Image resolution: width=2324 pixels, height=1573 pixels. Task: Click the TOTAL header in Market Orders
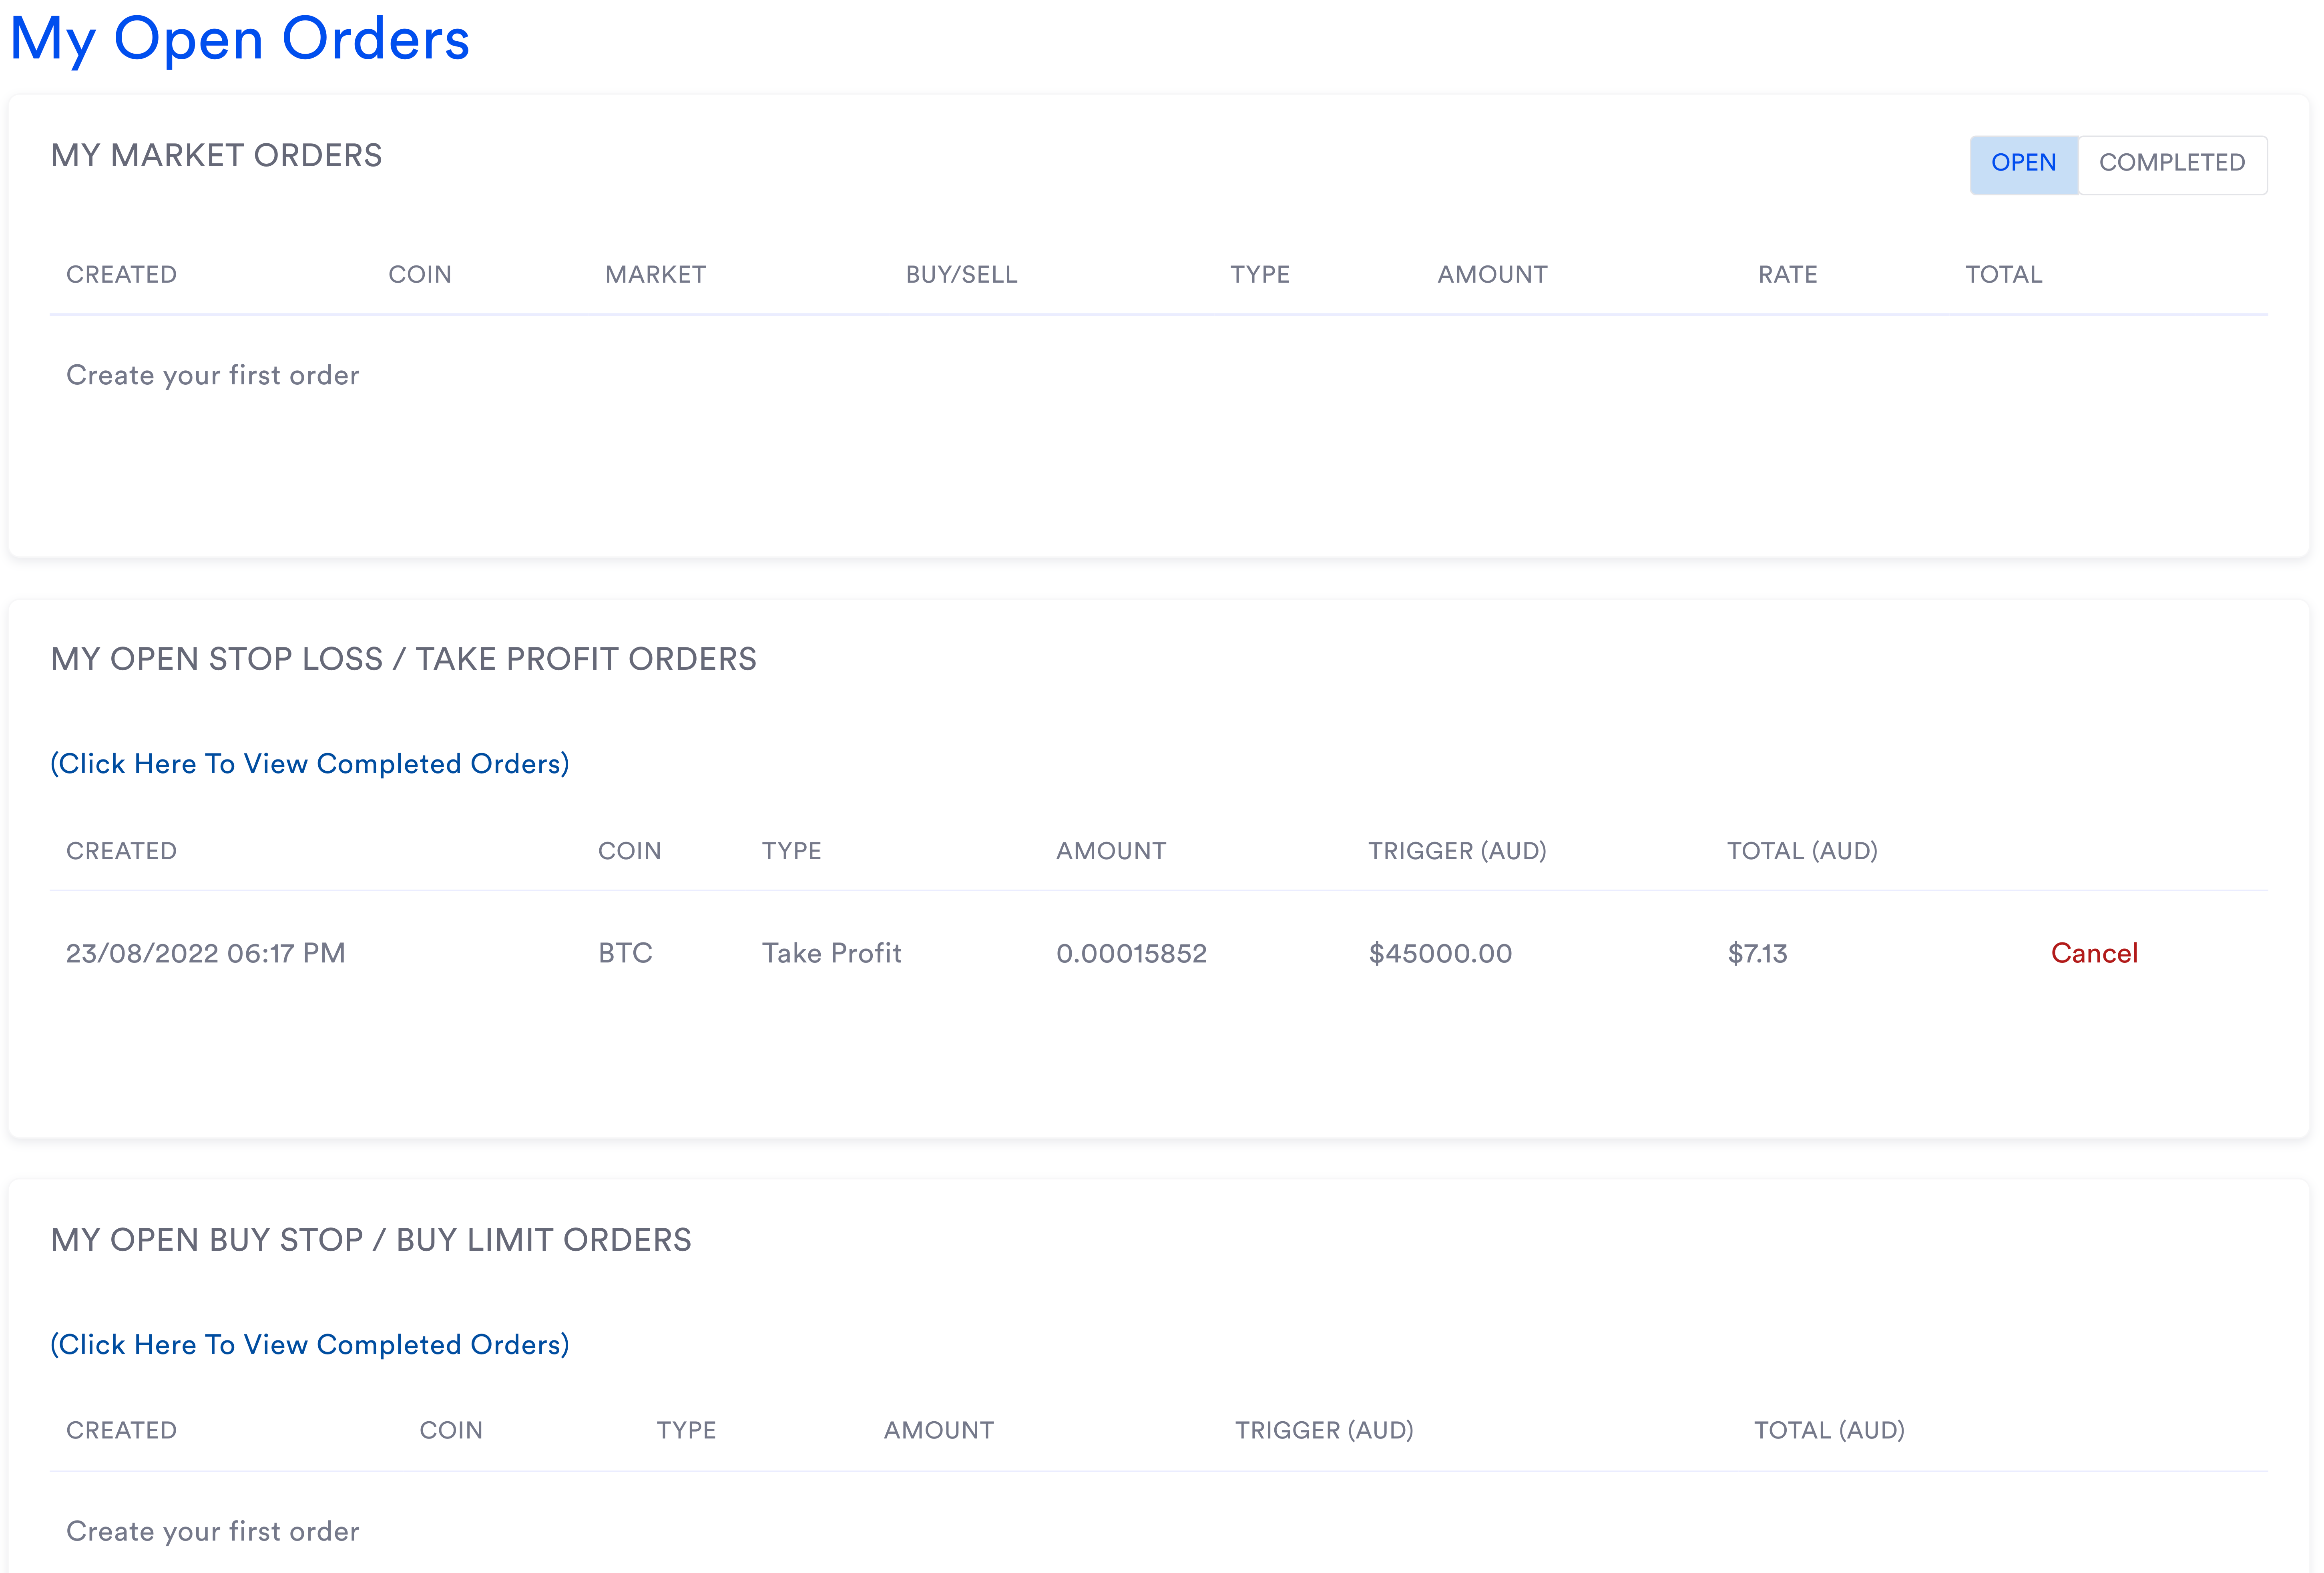[x=2004, y=275]
